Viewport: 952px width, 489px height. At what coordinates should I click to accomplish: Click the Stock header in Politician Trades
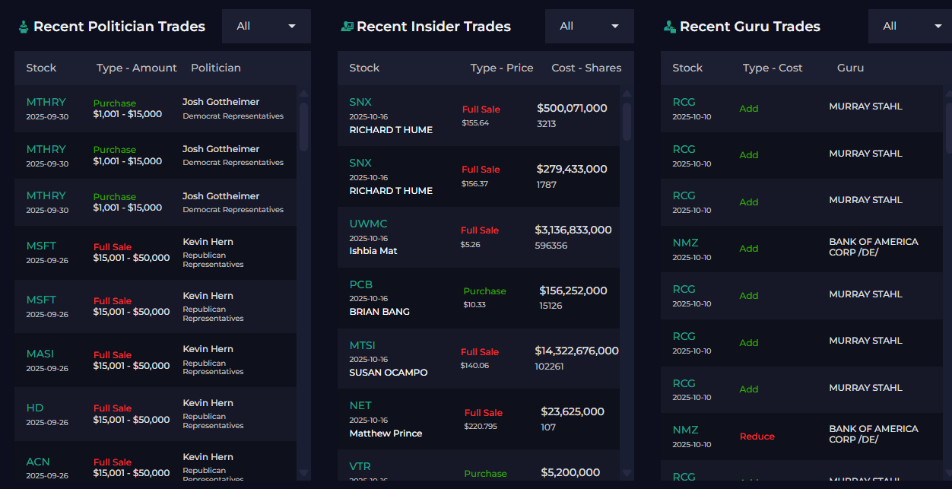point(41,68)
